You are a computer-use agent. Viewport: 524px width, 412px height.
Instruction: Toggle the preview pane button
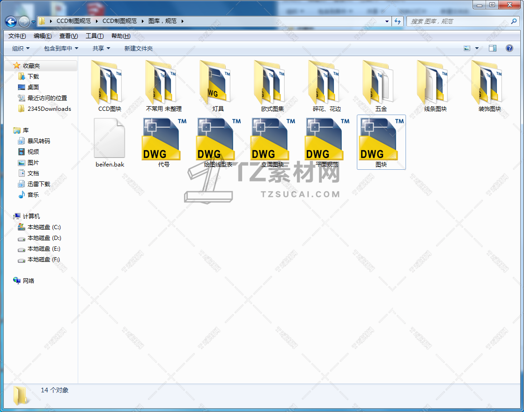pos(493,48)
